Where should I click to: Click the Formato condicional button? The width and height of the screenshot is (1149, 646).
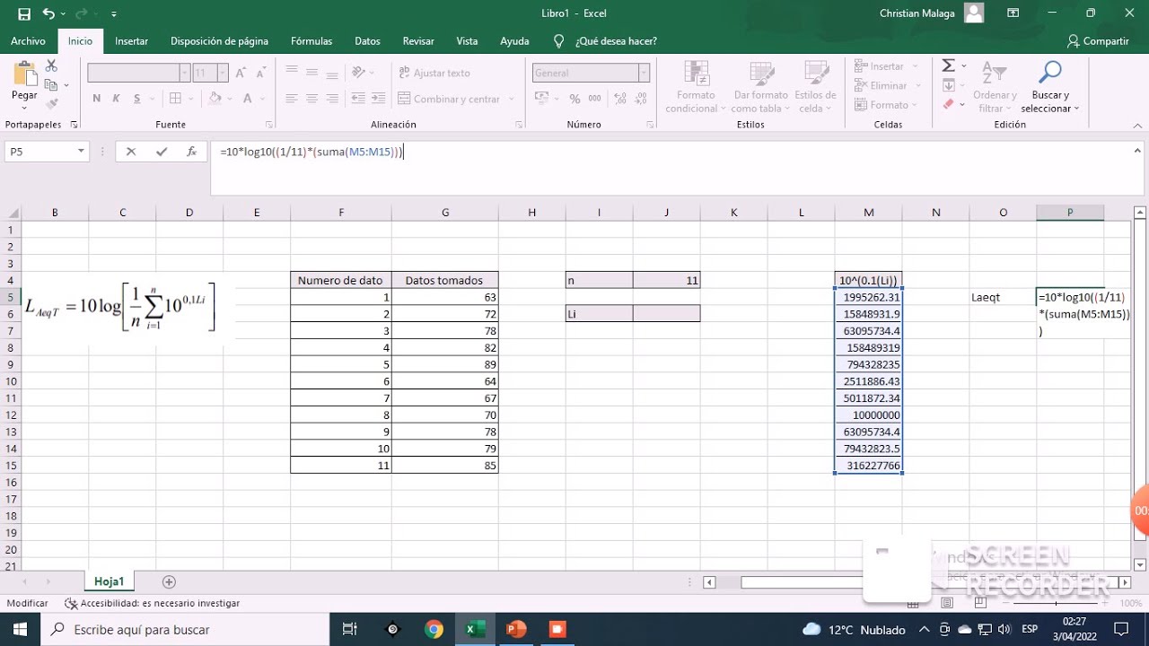(697, 87)
